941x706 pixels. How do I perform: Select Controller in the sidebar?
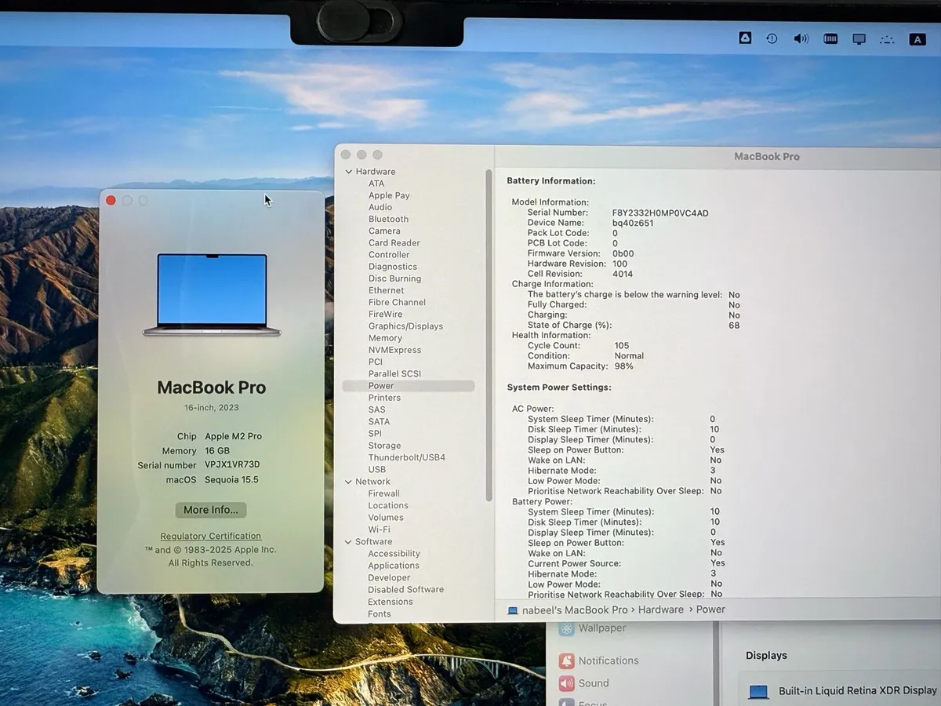click(x=389, y=255)
